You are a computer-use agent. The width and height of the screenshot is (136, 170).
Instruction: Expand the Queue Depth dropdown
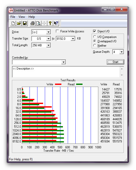tap(121, 52)
